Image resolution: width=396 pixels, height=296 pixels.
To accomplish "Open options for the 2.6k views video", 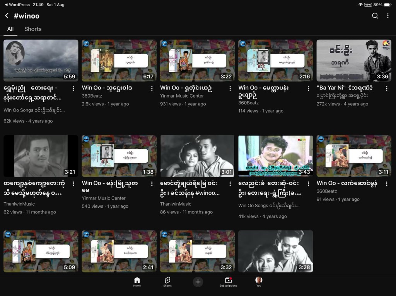I will [x=152, y=88].
